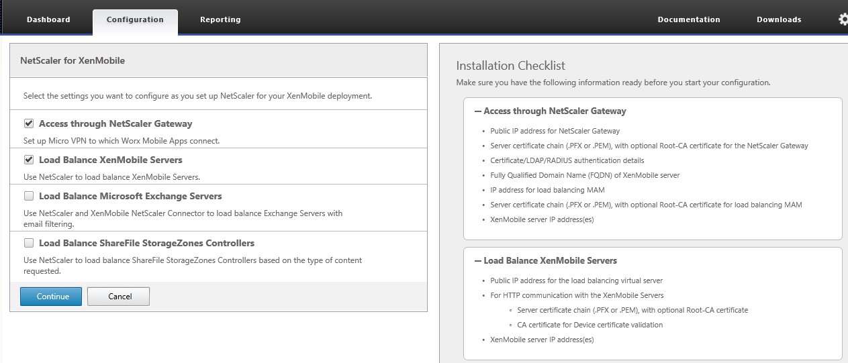Click the Installation Checklist heading
Image resolution: width=848 pixels, height=363 pixels.
coord(510,66)
